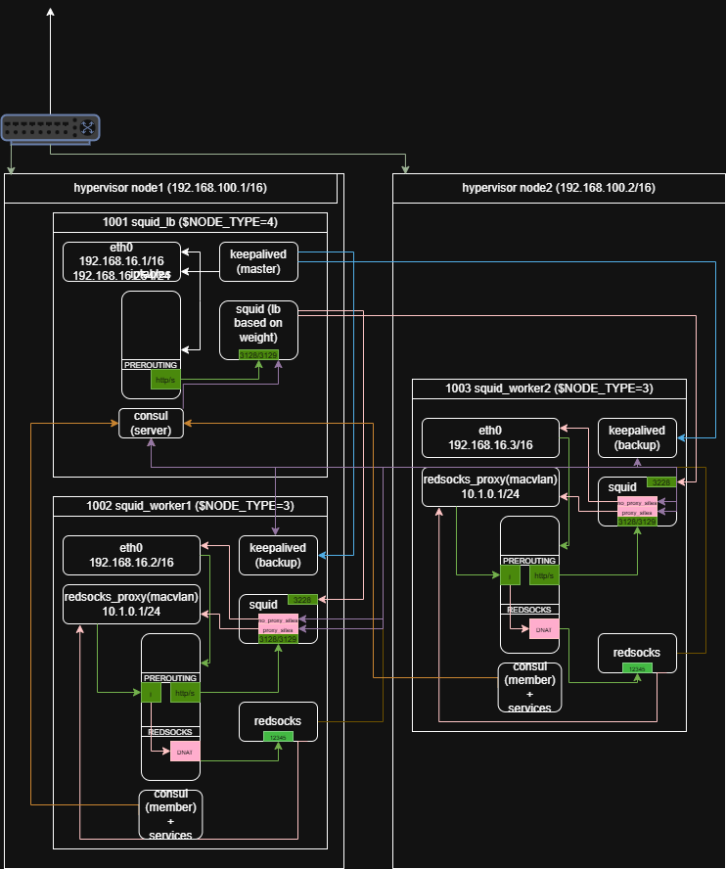Image resolution: width=726 pixels, height=869 pixels.
Task: Select keepalived (backup) in squid_worker1
Action: pos(278,555)
